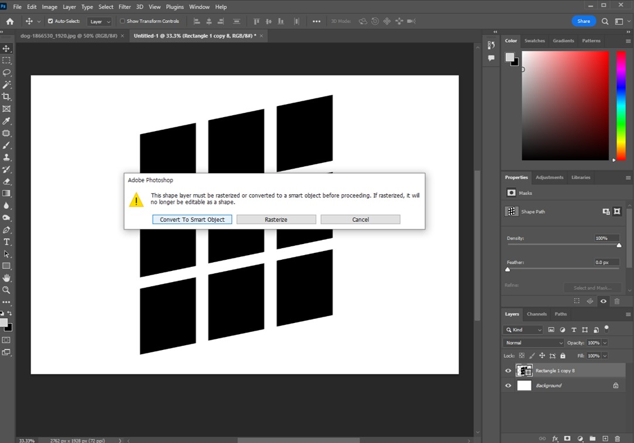This screenshot has height=443, width=634.
Task: Select the Type tool
Action: (6, 242)
